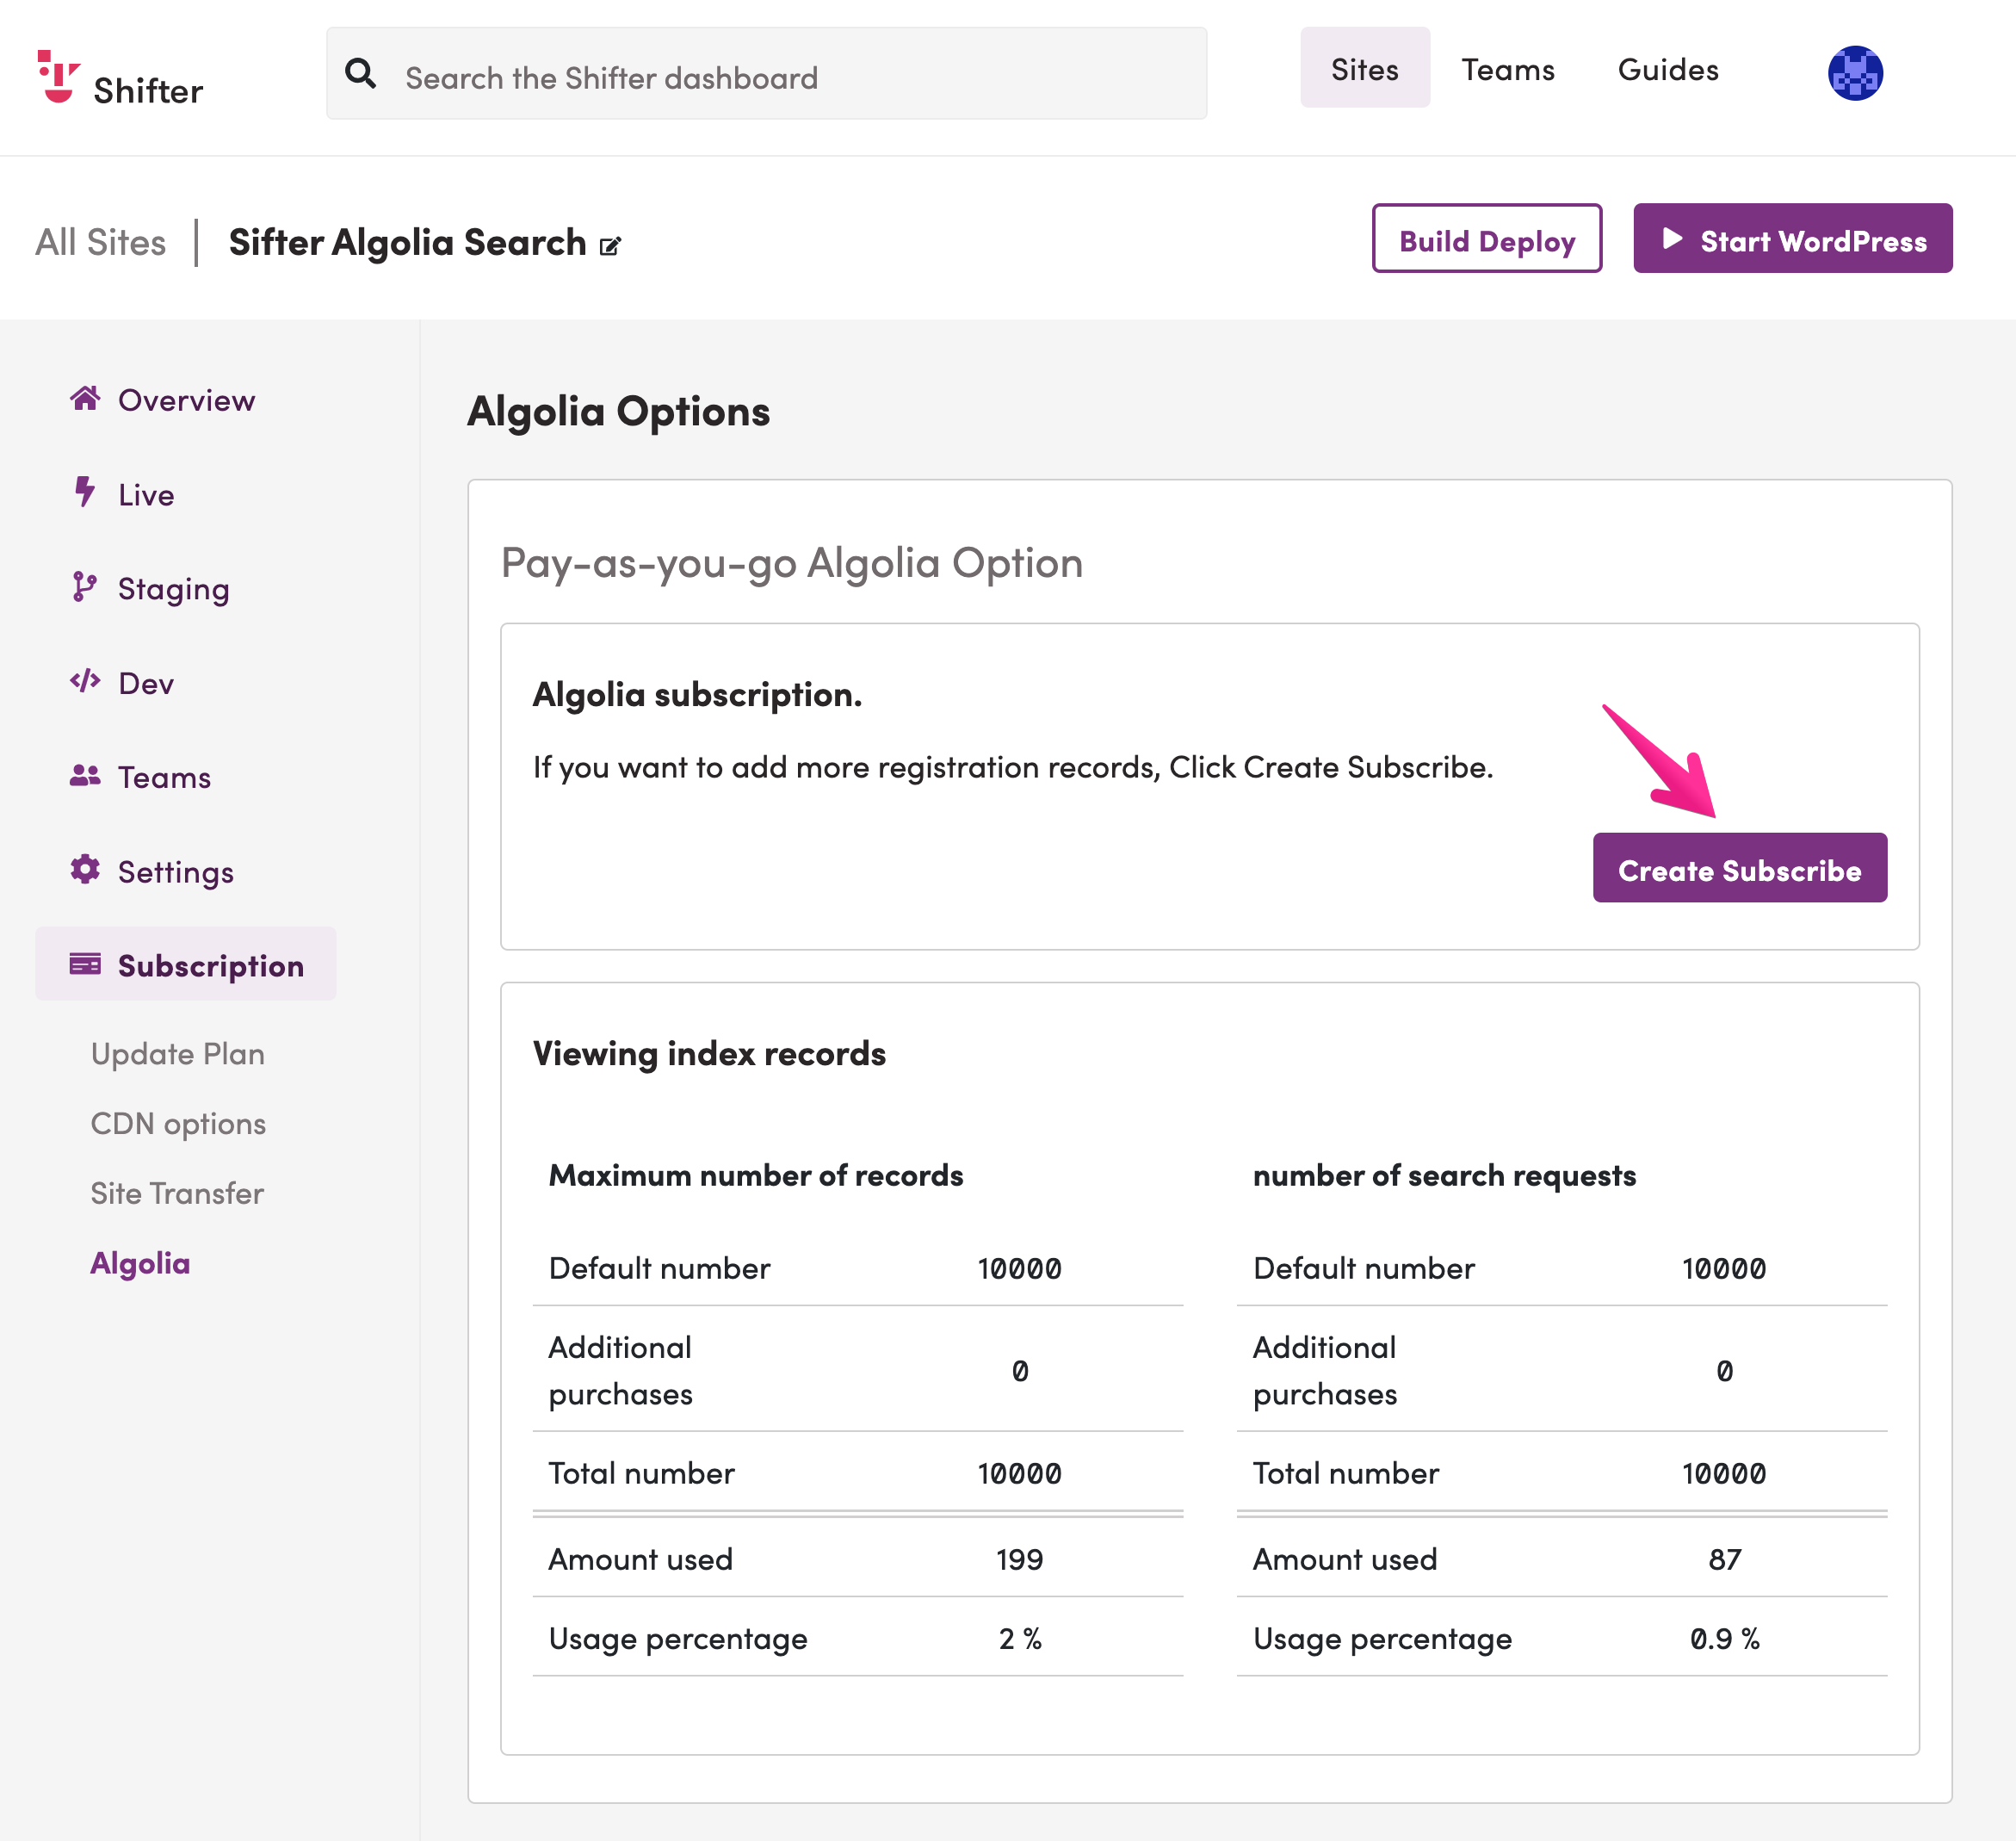This screenshot has width=2016, height=1841.
Task: Click the Viewing index records heading
Action: point(709,1055)
